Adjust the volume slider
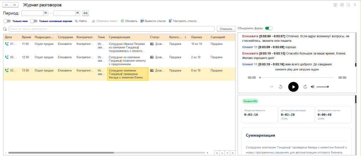The width and height of the screenshot is (361, 156). click(x=322, y=87)
